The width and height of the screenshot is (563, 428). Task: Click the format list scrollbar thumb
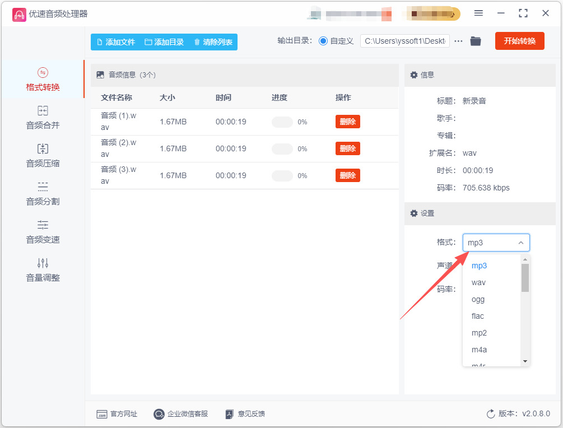point(525,278)
